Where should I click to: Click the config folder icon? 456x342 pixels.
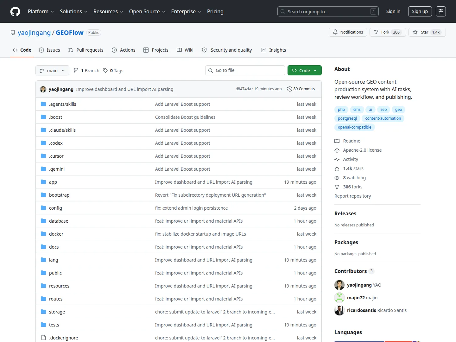coord(43,208)
